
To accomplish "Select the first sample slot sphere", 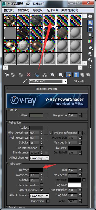I will [x=10, y=20].
